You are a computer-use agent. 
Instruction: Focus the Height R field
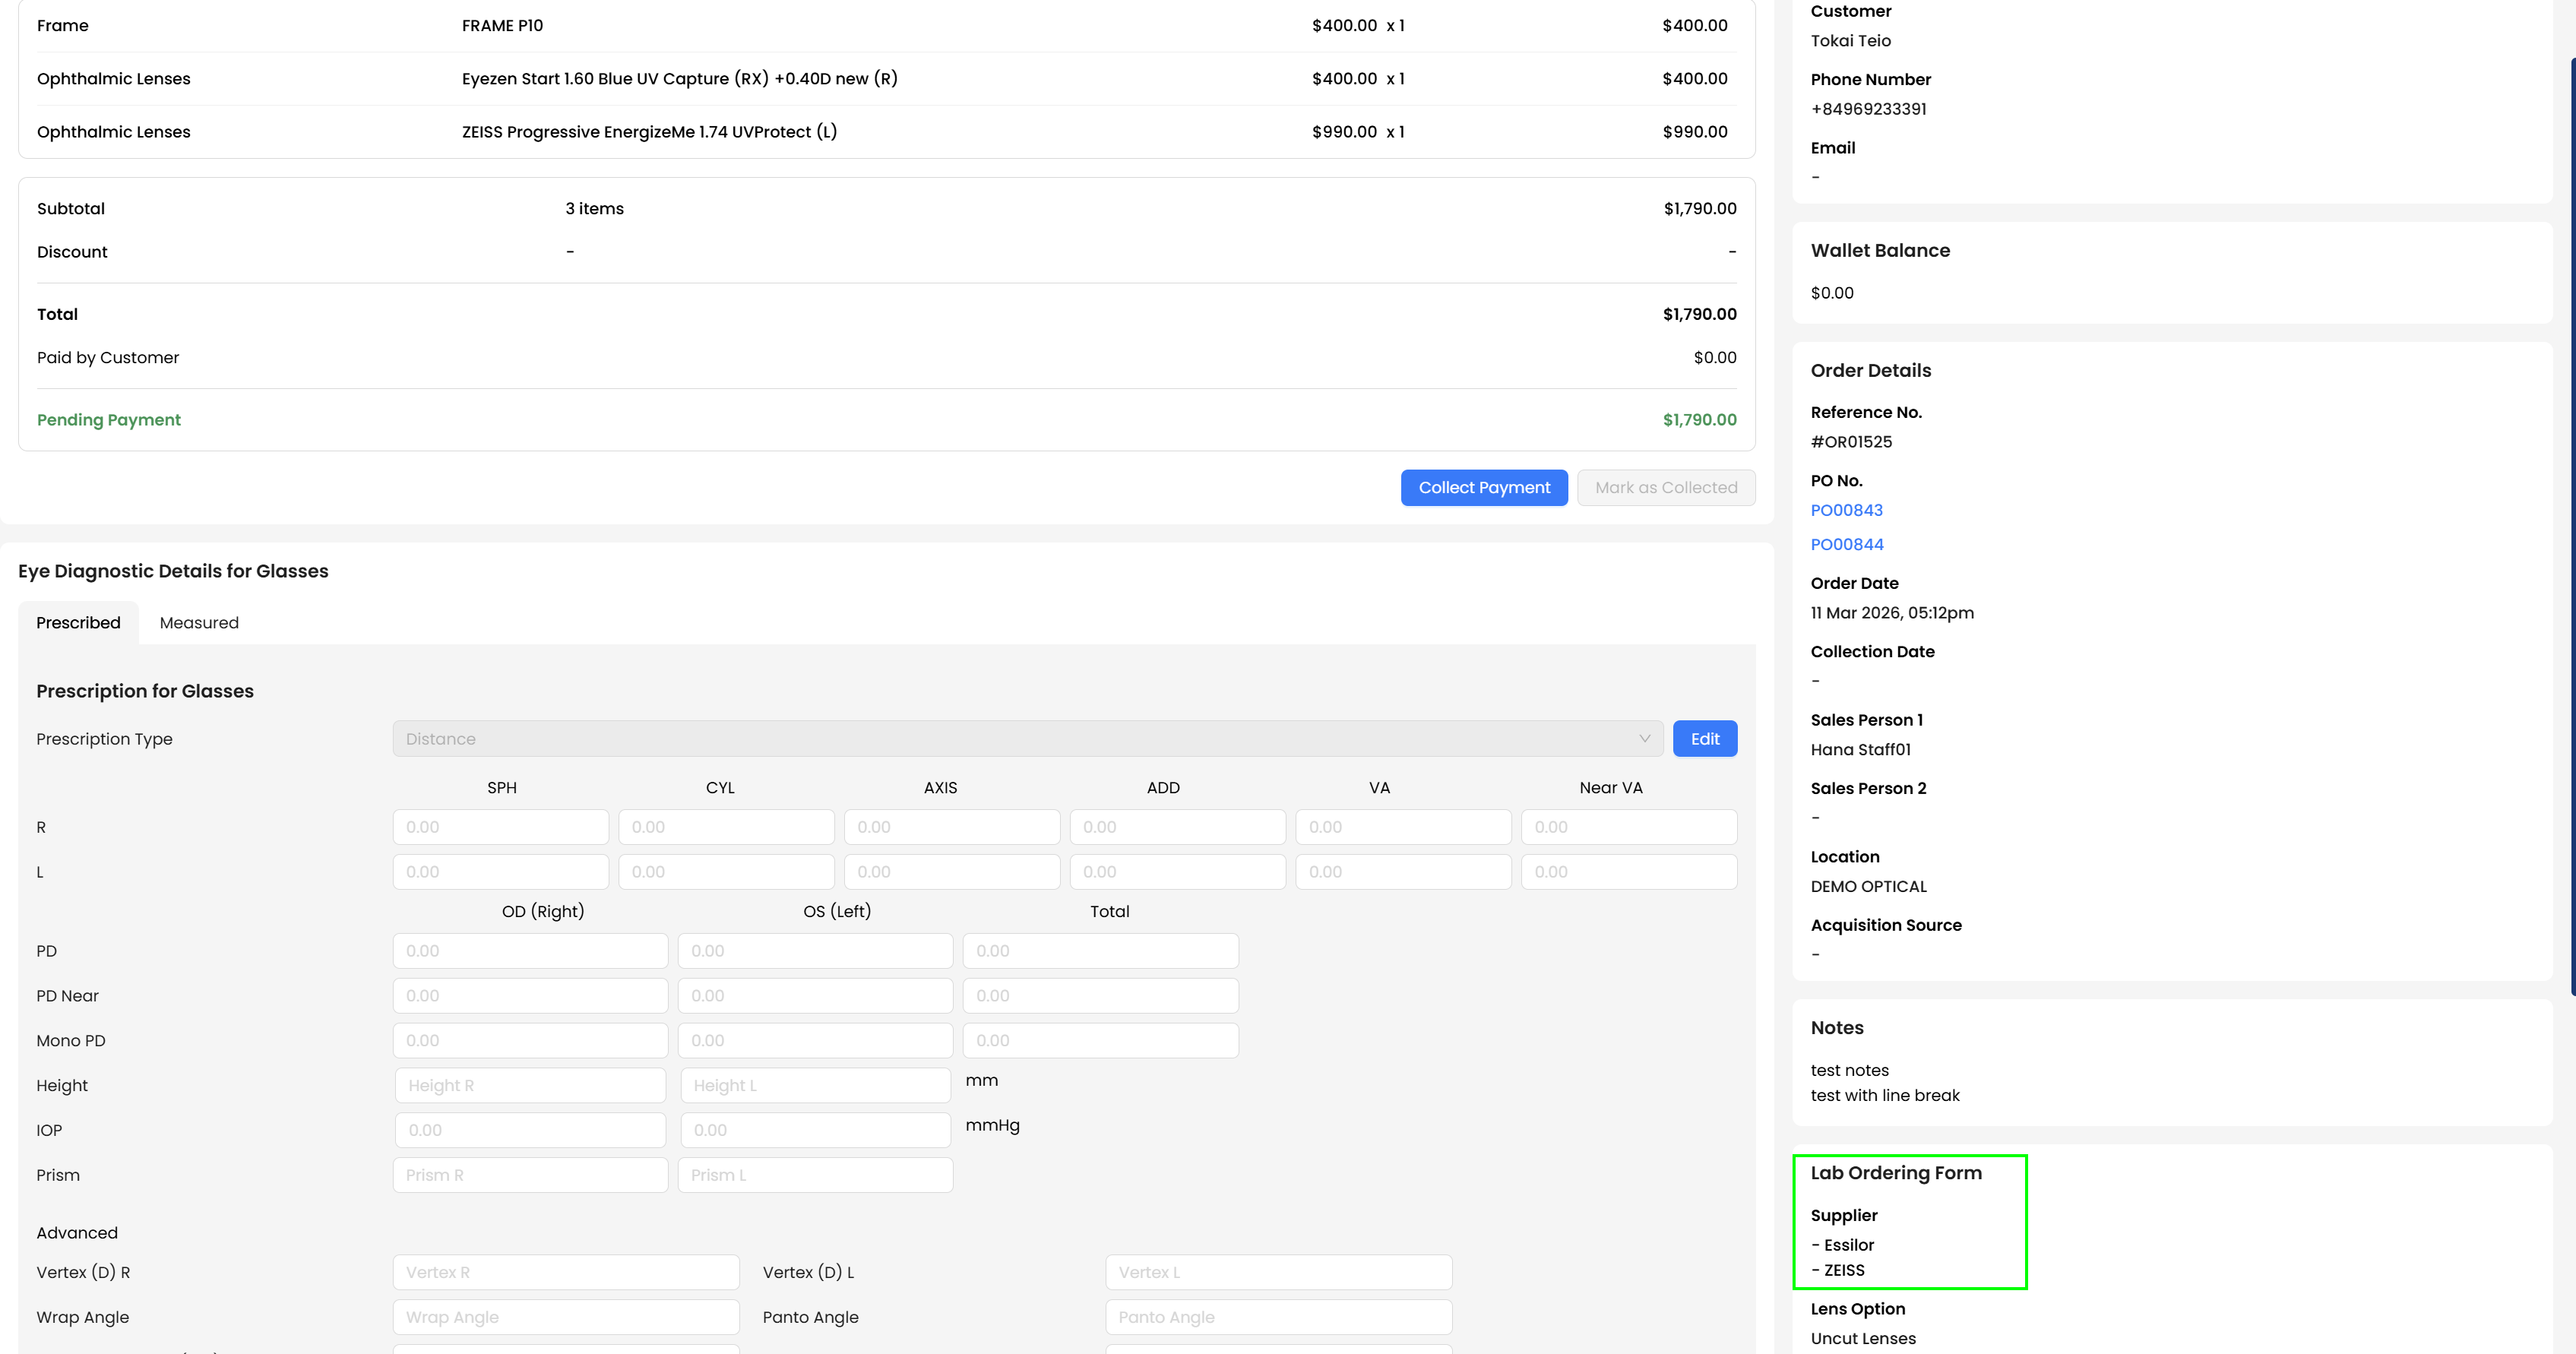click(x=530, y=1086)
